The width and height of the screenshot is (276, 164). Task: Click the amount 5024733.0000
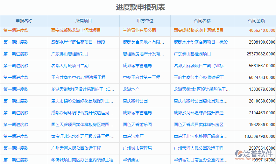pos(262,77)
